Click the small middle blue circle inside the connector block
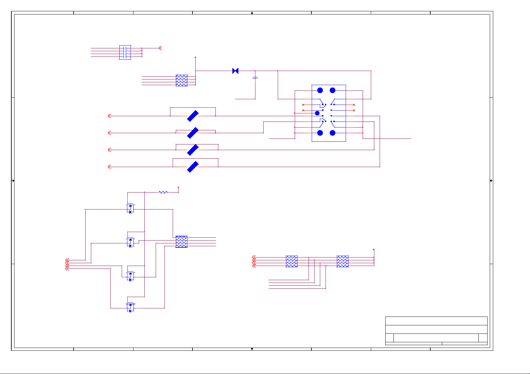This screenshot has height=374, width=530. tap(317, 113)
